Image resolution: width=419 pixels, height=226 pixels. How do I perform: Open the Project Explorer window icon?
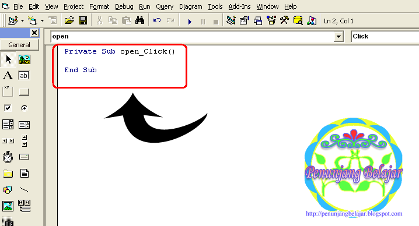click(x=231, y=20)
